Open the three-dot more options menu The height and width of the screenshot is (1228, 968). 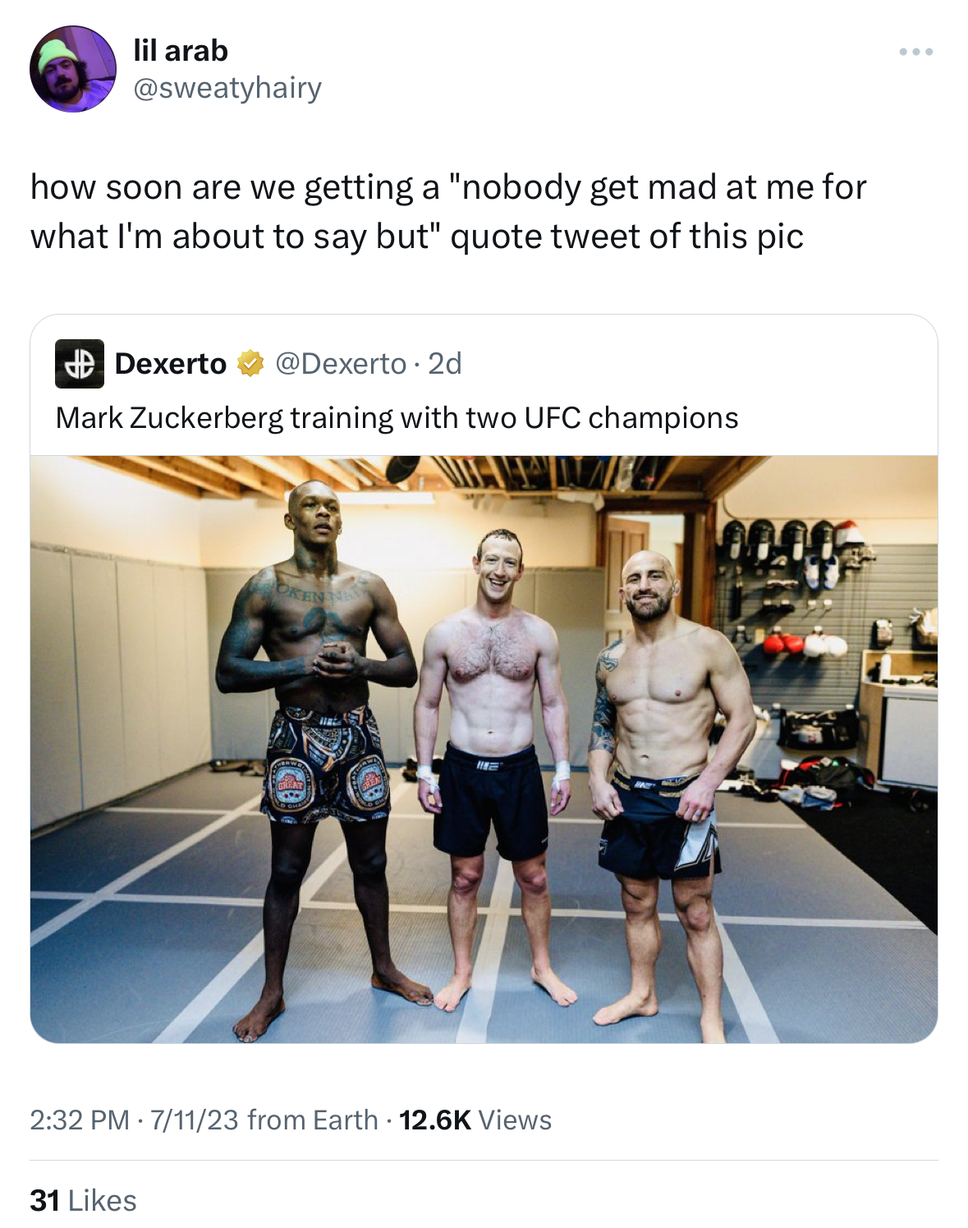point(915,52)
